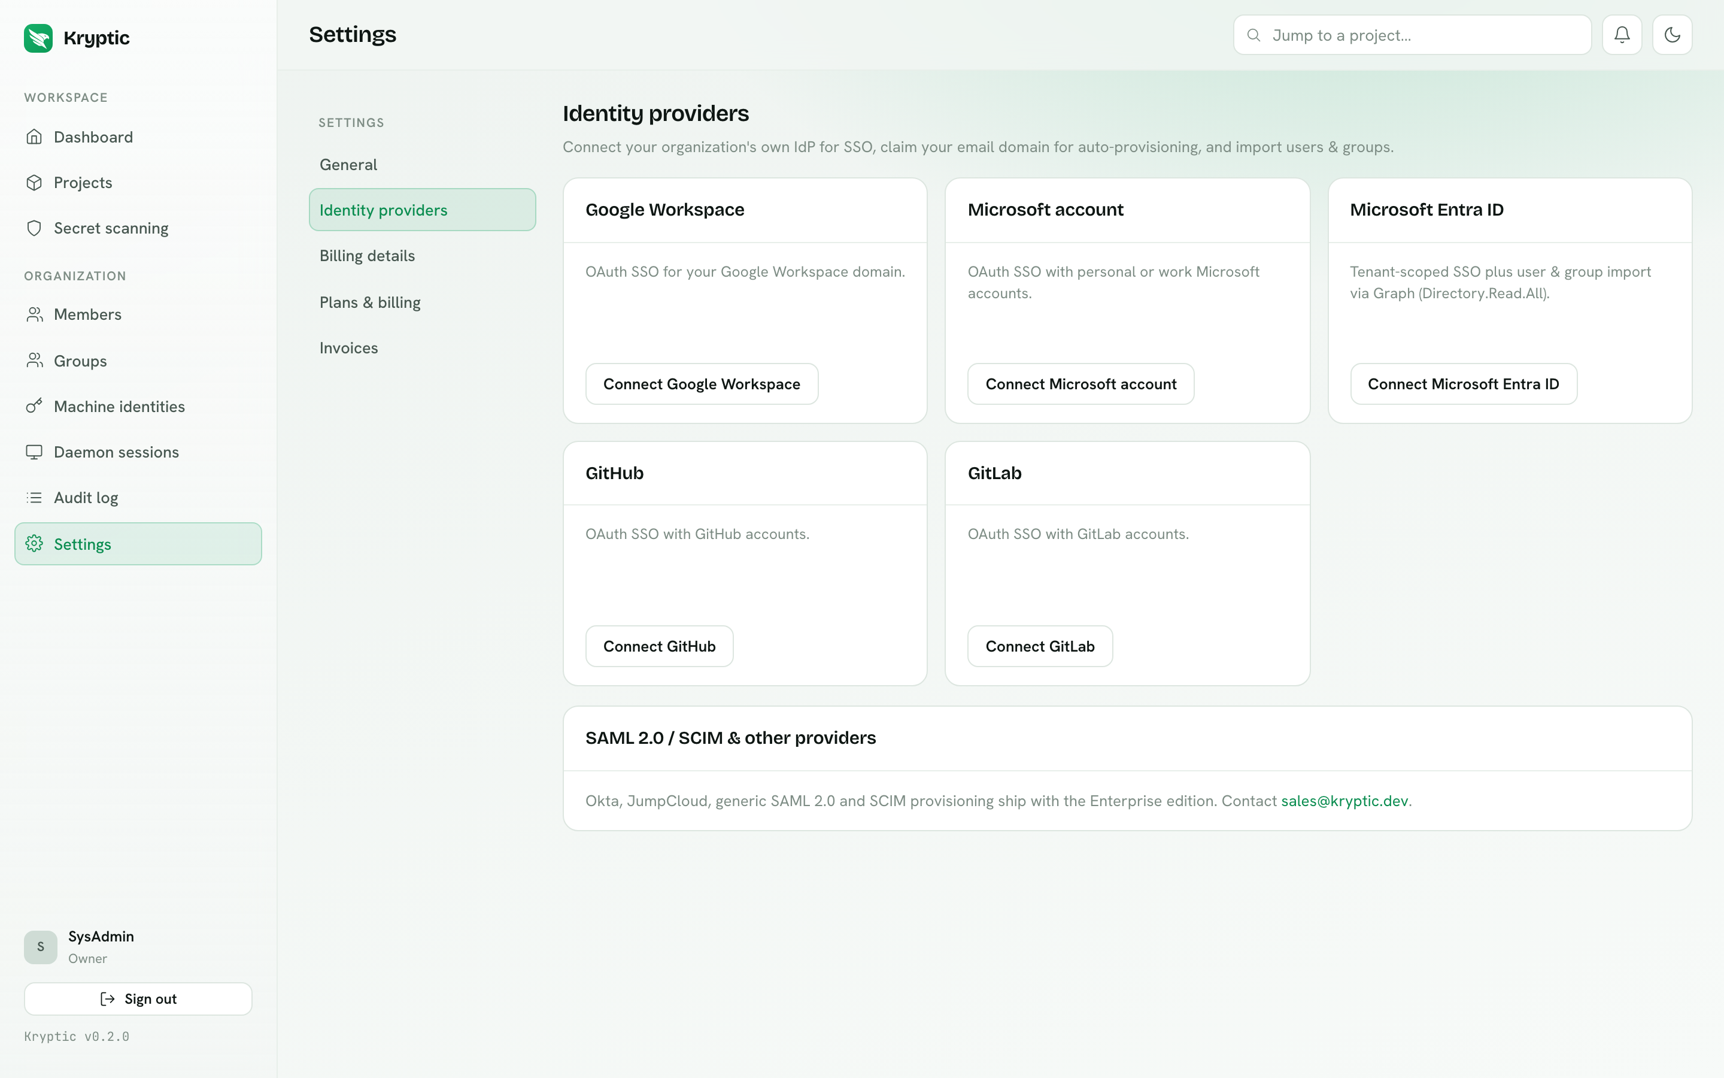
Task: Open Billing details settings
Action: pyautogui.click(x=423, y=256)
